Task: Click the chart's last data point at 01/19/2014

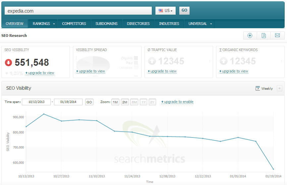Action: (x=273, y=169)
